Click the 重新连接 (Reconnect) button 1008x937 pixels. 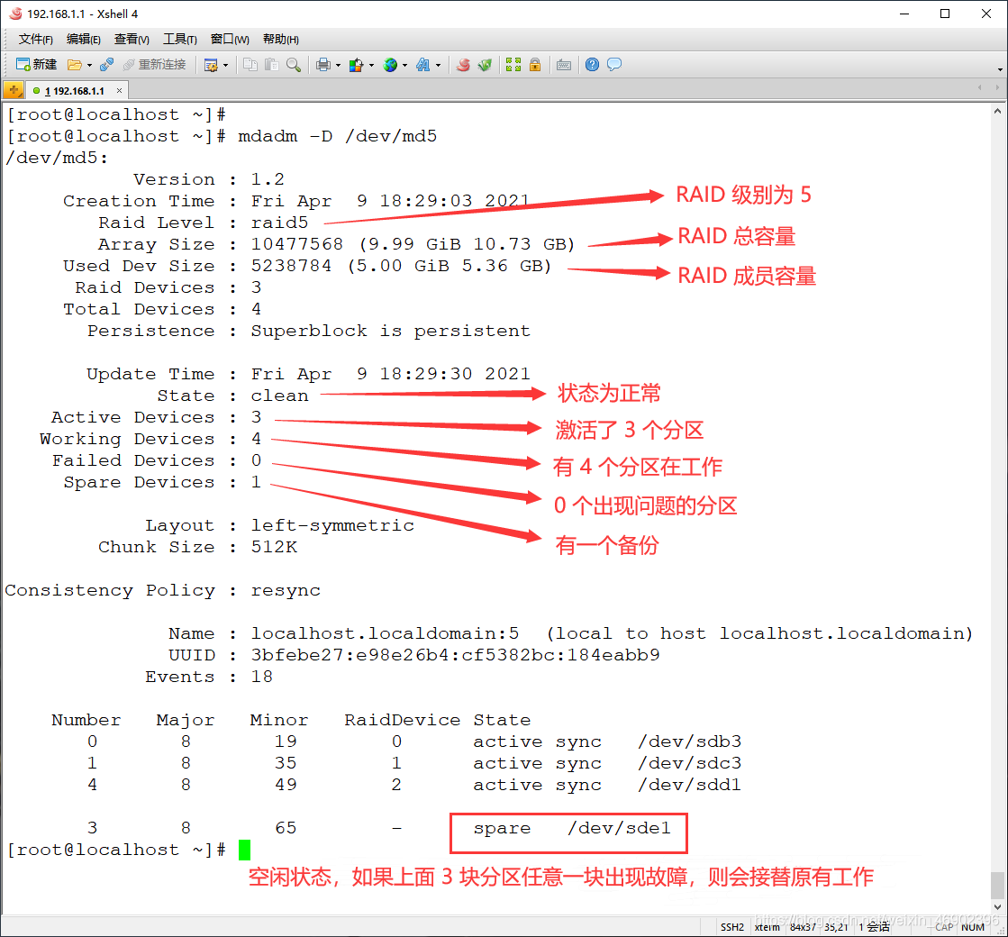[154, 65]
